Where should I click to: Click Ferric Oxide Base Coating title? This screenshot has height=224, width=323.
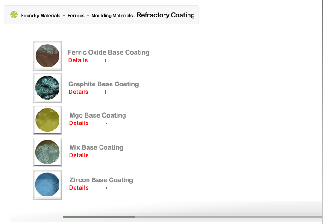pos(109,52)
